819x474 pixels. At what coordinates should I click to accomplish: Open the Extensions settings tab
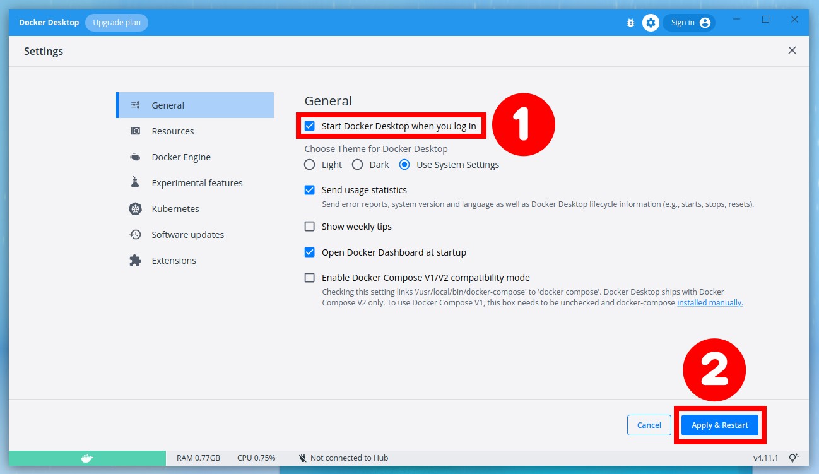point(195,261)
